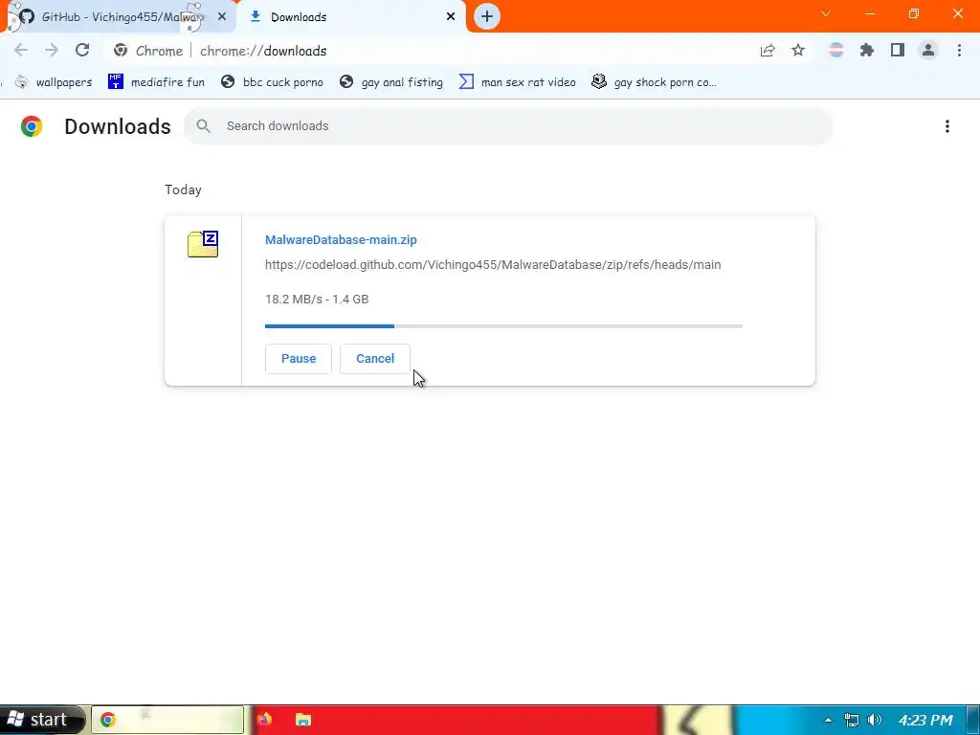Open the striped flag extension icon
This screenshot has height=735, width=980.
835,51
